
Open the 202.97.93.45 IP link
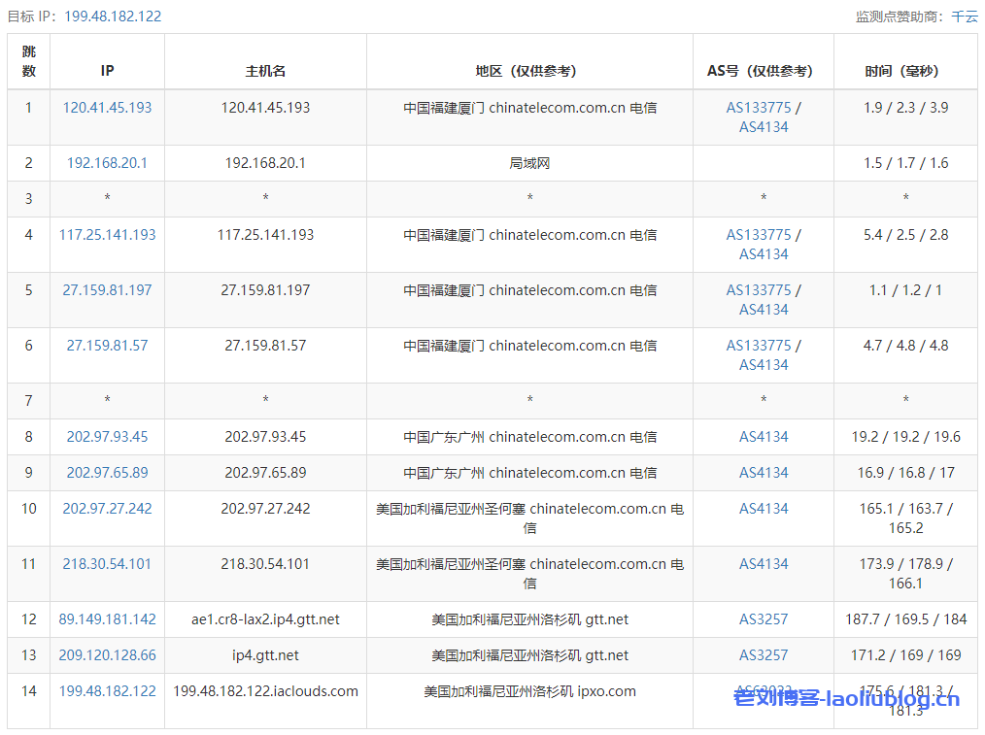(107, 437)
